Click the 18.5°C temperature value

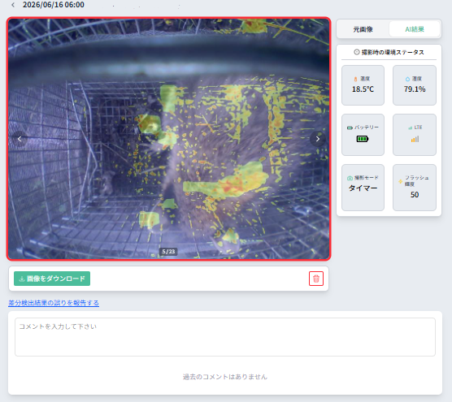(363, 89)
